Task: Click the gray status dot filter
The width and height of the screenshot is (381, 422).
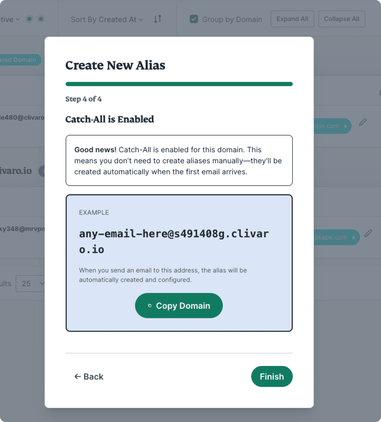Action: tap(41, 19)
